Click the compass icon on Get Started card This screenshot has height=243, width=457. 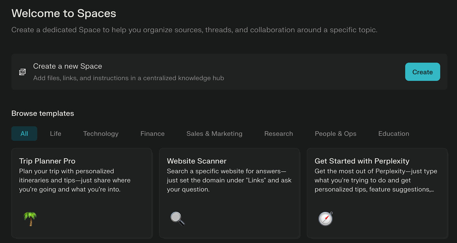(326, 219)
